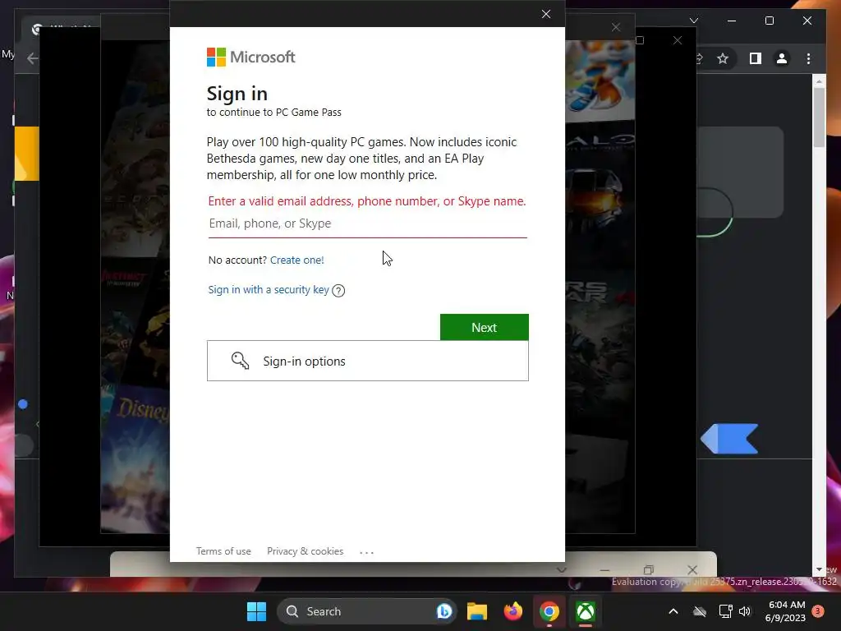Choose Sign in with a security key

(x=269, y=290)
